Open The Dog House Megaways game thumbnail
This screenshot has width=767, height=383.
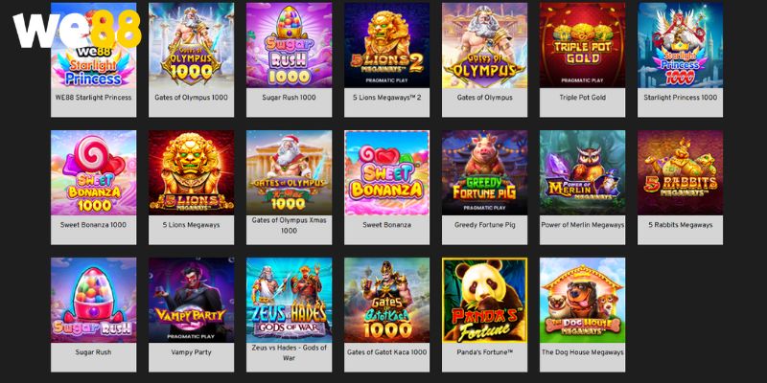(583, 300)
